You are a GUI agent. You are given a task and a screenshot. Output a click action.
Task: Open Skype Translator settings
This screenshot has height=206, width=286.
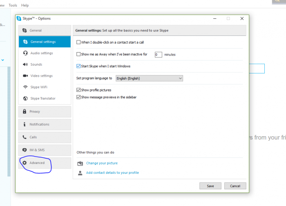[x=45, y=98]
